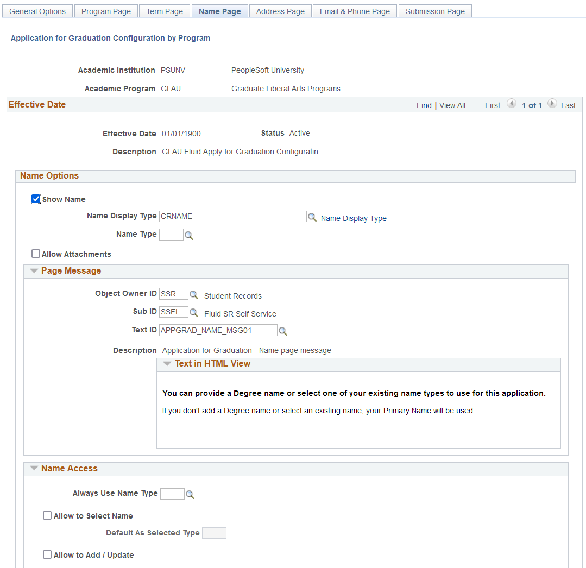Open the Object Owner ID lookup magnifier

pyautogui.click(x=193, y=295)
